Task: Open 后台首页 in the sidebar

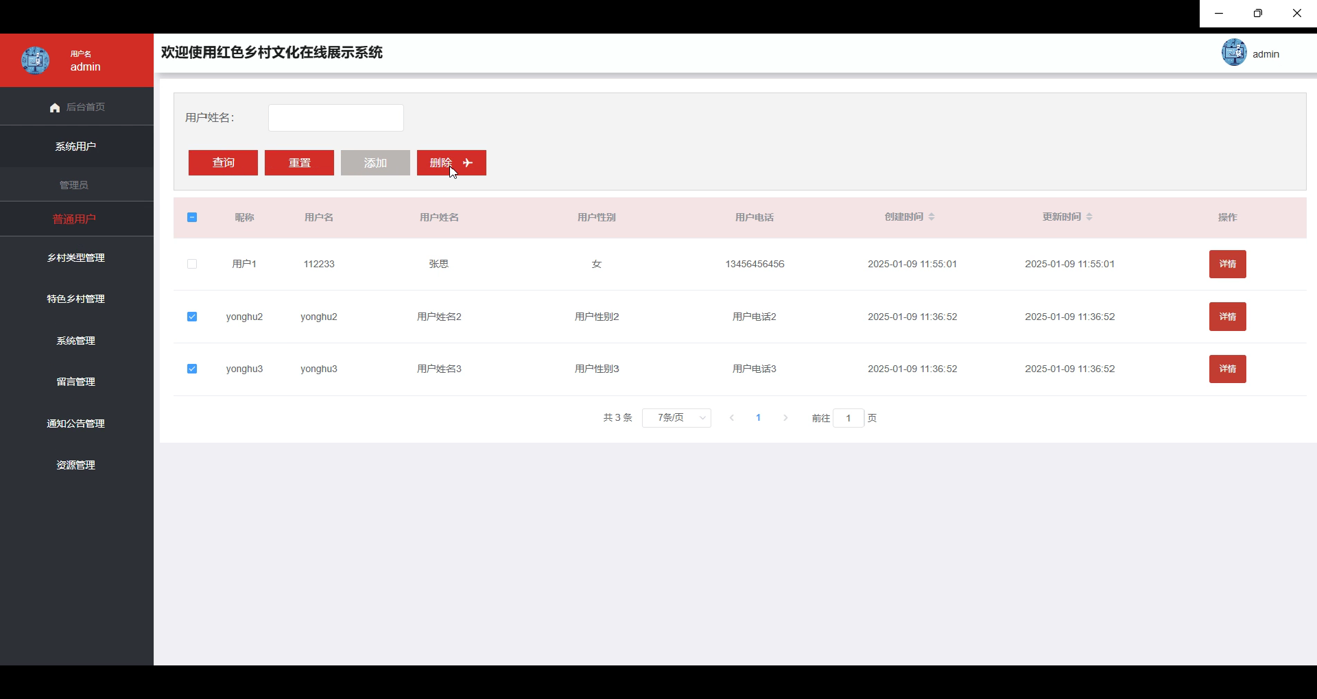Action: click(x=77, y=107)
